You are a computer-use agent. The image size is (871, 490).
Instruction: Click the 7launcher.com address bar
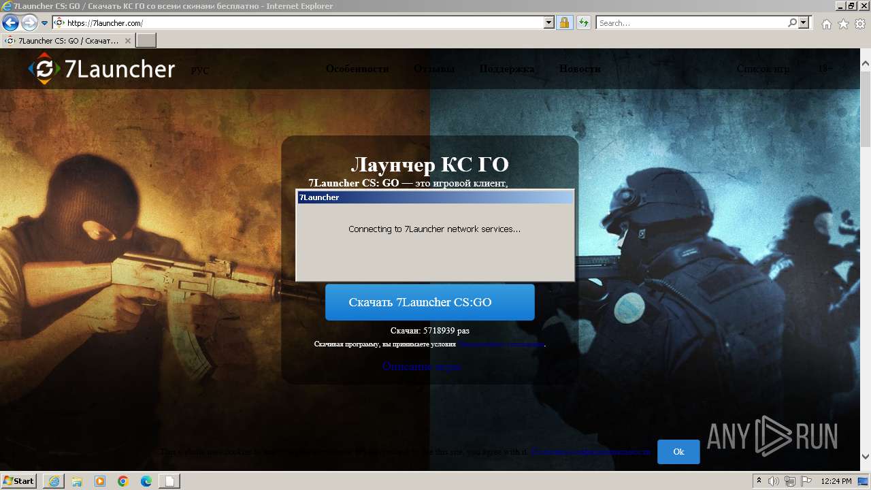click(x=304, y=22)
